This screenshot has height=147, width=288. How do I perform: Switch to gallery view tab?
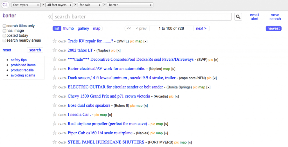pyautogui.click(x=83, y=28)
